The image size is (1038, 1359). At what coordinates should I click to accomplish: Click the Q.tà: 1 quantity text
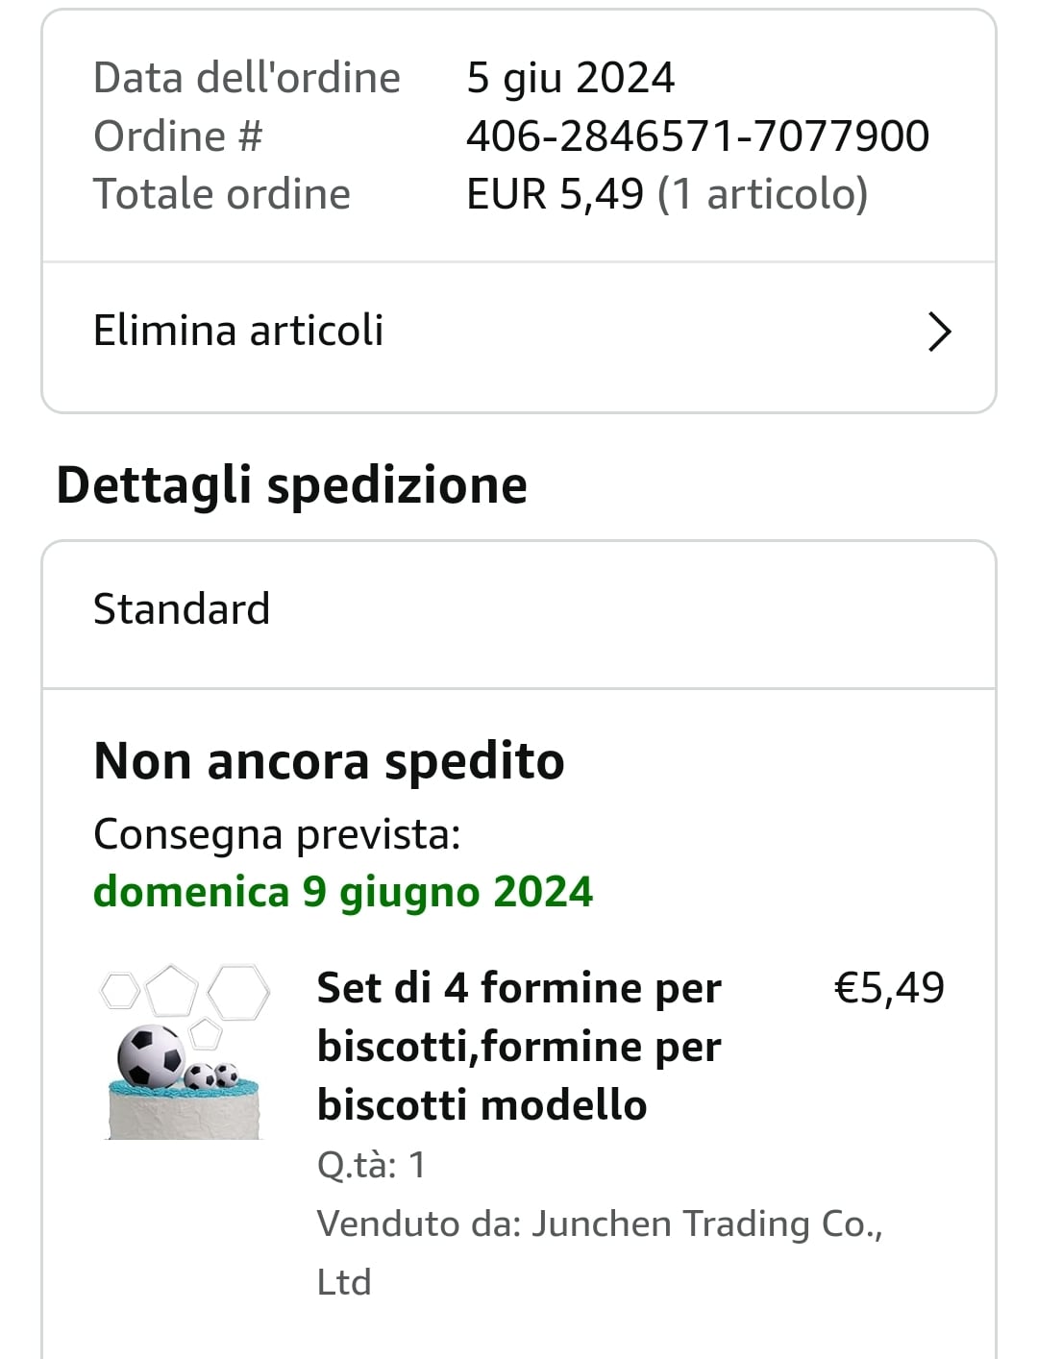[371, 1165]
